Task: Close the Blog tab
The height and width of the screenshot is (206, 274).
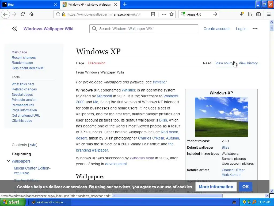Action: pyautogui.click(x=55, y=5)
